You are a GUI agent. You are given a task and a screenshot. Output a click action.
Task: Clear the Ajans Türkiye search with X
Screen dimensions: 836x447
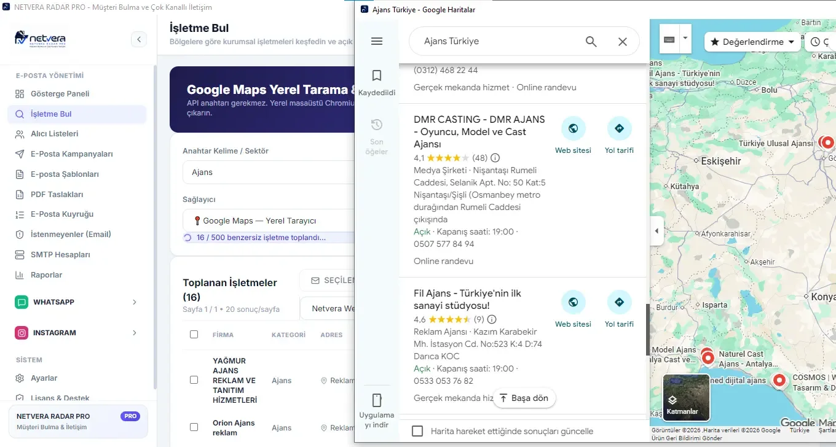(623, 41)
